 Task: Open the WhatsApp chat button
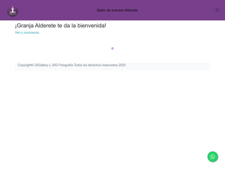pyautogui.click(x=213, y=156)
